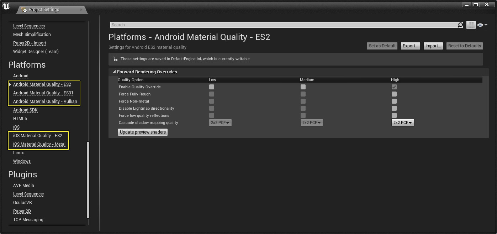Check Force Non-metal under High
The image size is (497, 234).
[x=394, y=101]
